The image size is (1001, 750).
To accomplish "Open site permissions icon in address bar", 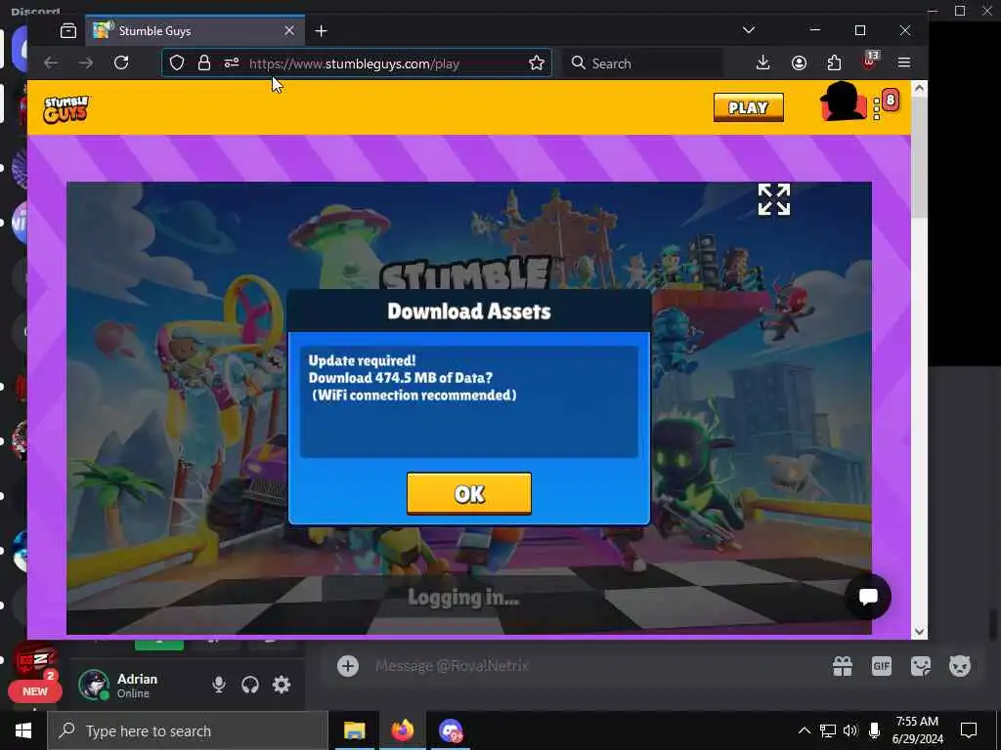I will 231,63.
